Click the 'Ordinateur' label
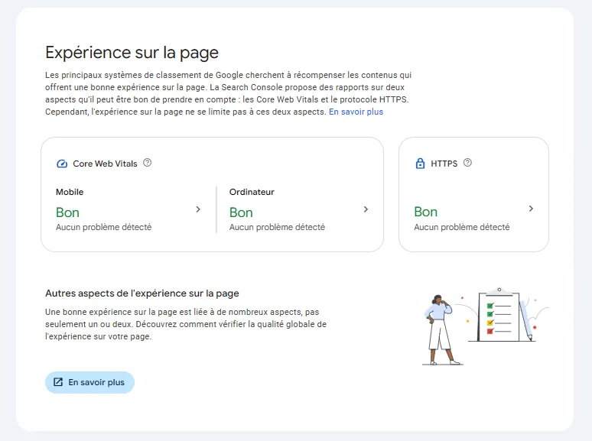This screenshot has width=592, height=441. (x=252, y=192)
